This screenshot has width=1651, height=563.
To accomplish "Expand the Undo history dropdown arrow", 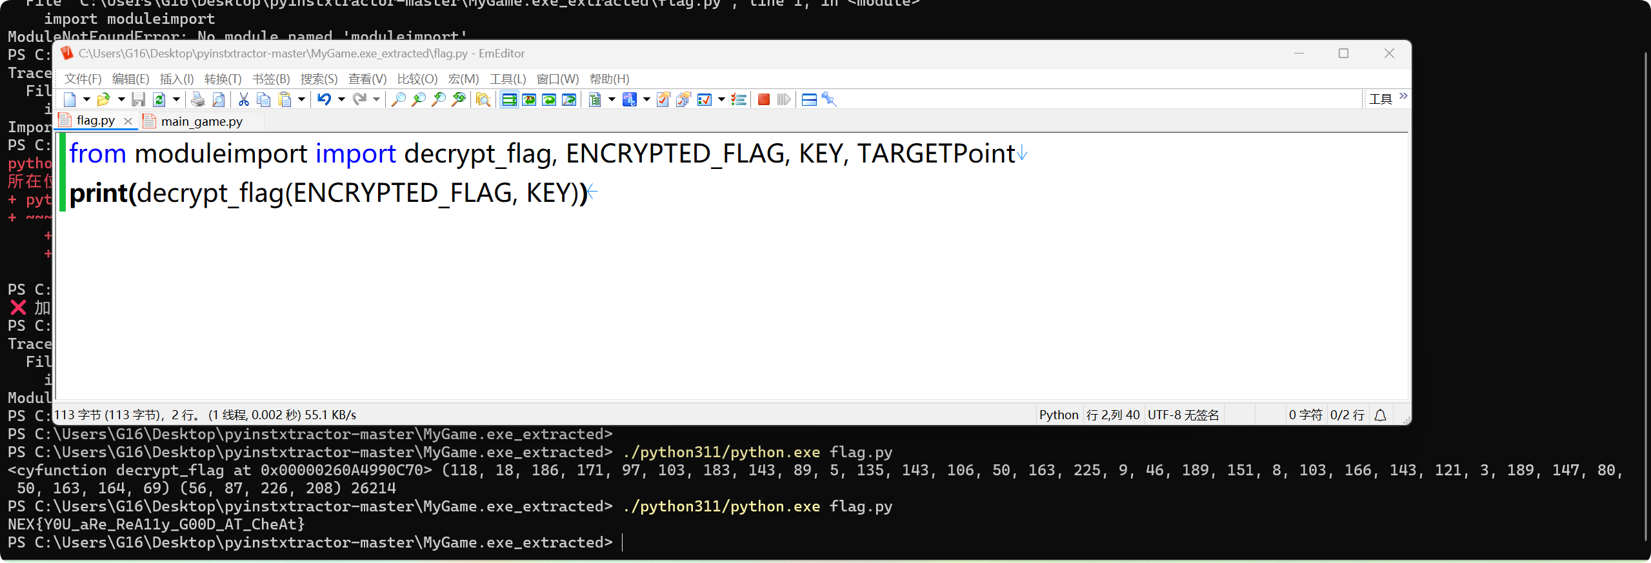I will (341, 99).
